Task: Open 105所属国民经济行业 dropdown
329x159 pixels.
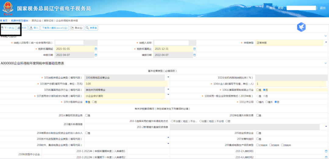Action: tap(168, 89)
